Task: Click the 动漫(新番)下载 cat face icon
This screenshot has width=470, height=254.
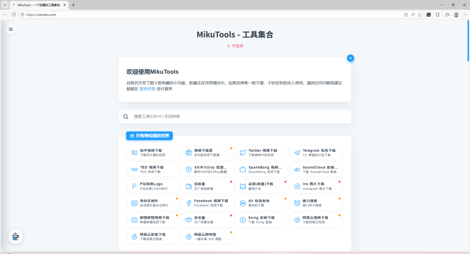Action: coord(243,187)
